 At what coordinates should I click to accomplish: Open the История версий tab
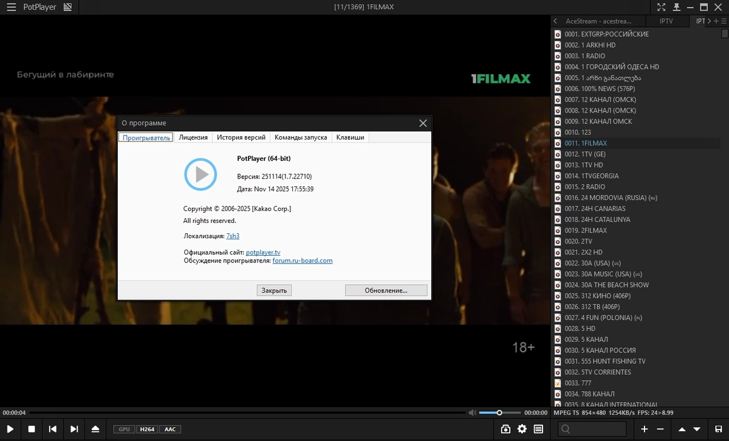pyautogui.click(x=241, y=137)
